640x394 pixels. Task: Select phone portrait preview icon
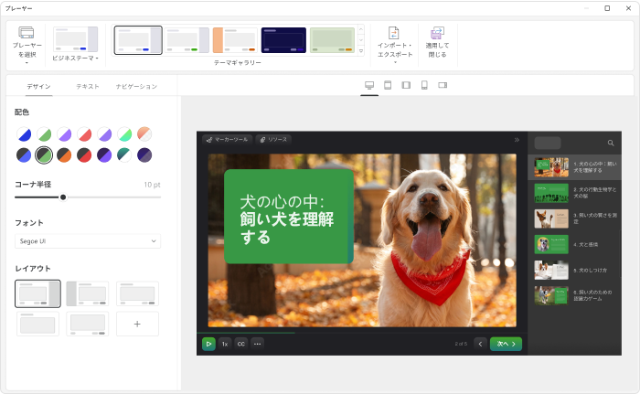424,85
